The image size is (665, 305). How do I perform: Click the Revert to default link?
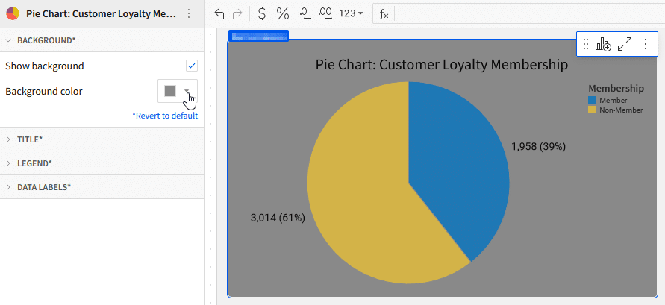click(165, 116)
